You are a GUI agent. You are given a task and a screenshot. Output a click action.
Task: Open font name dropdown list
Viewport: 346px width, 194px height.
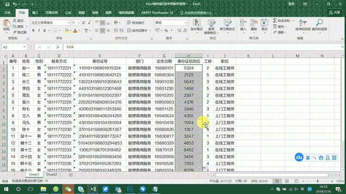(68, 23)
